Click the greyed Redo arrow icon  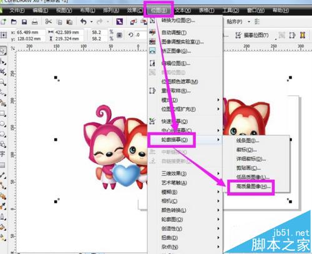[x=100, y=21]
